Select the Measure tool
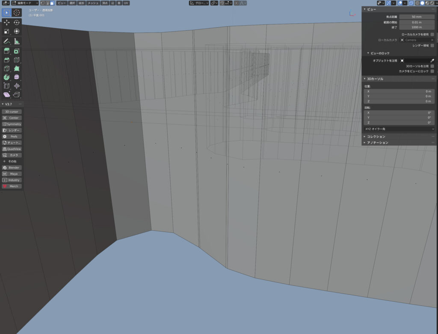This screenshot has width=438, height=334. [x=17, y=41]
